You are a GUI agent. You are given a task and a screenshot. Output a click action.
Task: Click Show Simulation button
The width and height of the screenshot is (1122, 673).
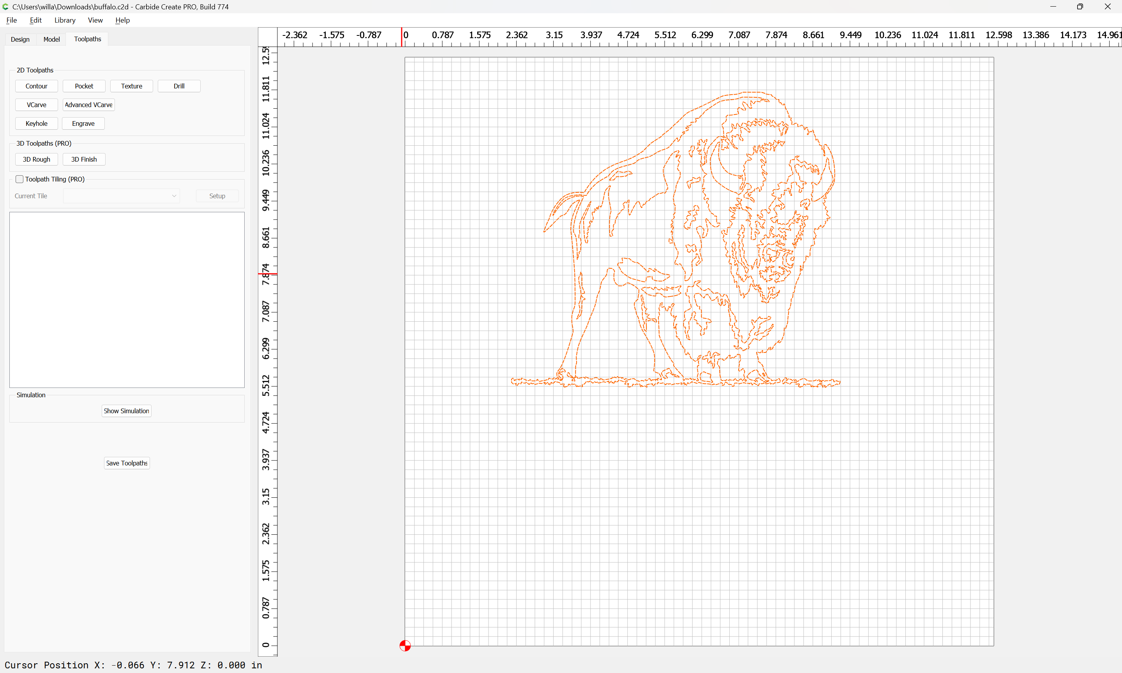click(127, 411)
